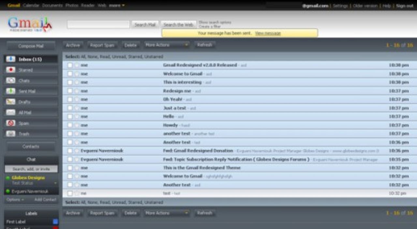Star the 'Hello' message
Viewport: 417px width, 229px height.
[76, 116]
